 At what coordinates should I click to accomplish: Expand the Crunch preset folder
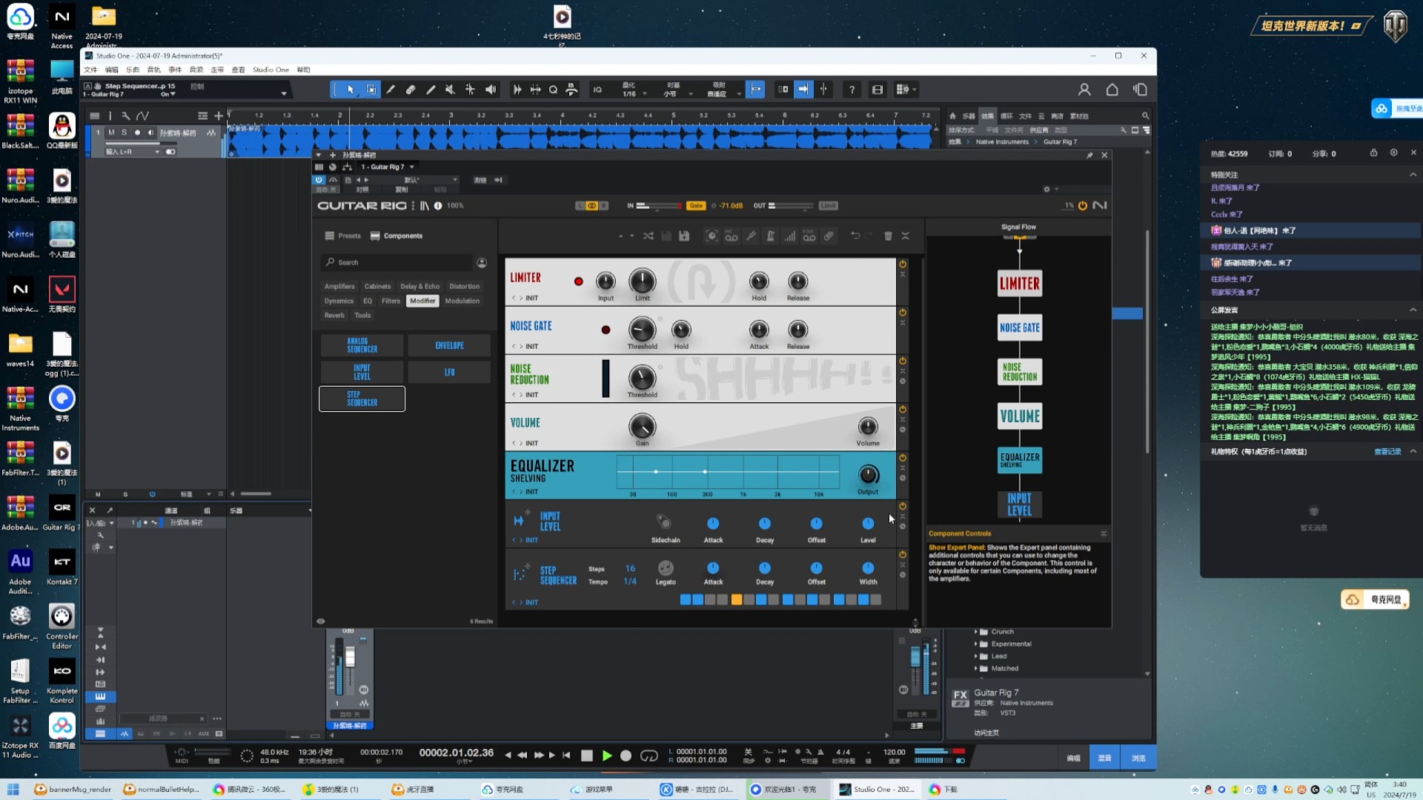tap(975, 632)
